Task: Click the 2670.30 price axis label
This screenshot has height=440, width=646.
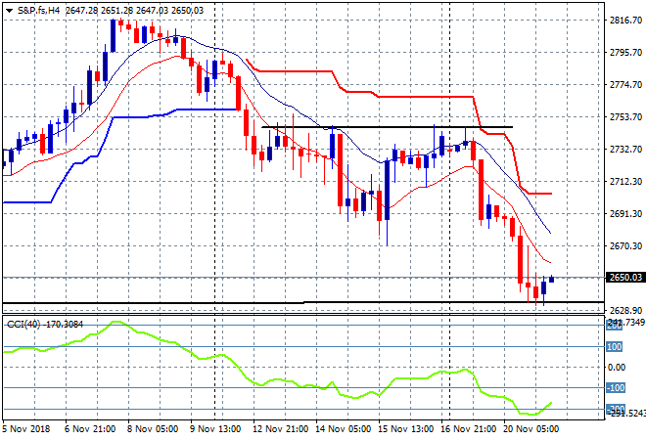Action: click(x=625, y=245)
